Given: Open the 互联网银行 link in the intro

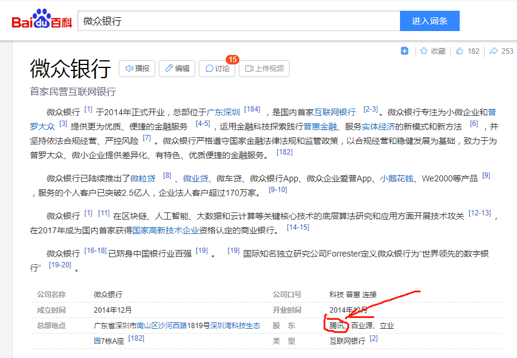Looking at the screenshot, I should point(335,112).
